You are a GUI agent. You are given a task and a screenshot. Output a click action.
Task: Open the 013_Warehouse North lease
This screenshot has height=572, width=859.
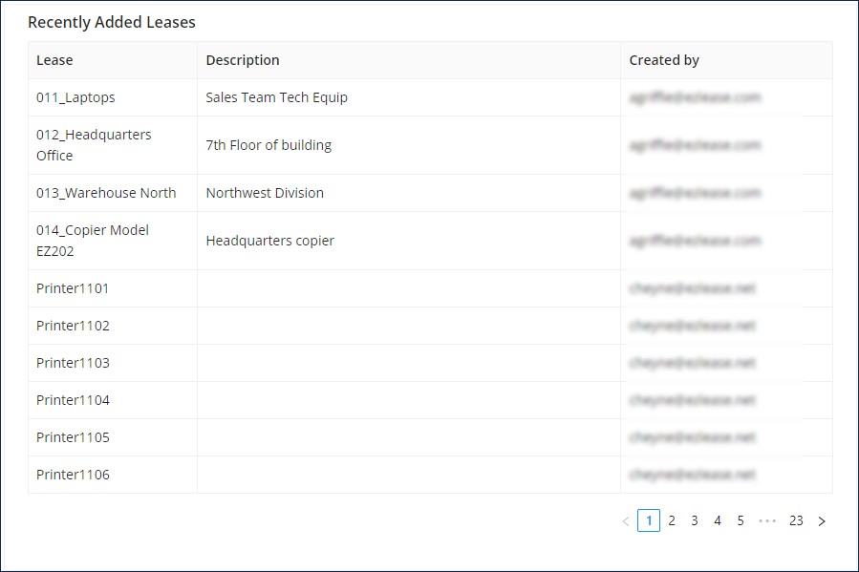click(x=106, y=193)
